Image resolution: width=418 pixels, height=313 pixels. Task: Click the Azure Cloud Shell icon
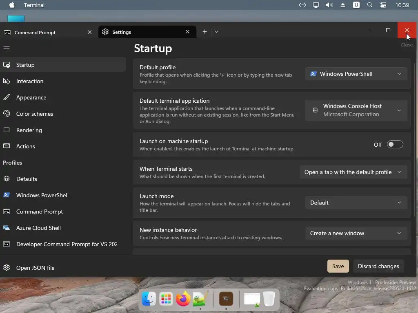[x=7, y=227]
